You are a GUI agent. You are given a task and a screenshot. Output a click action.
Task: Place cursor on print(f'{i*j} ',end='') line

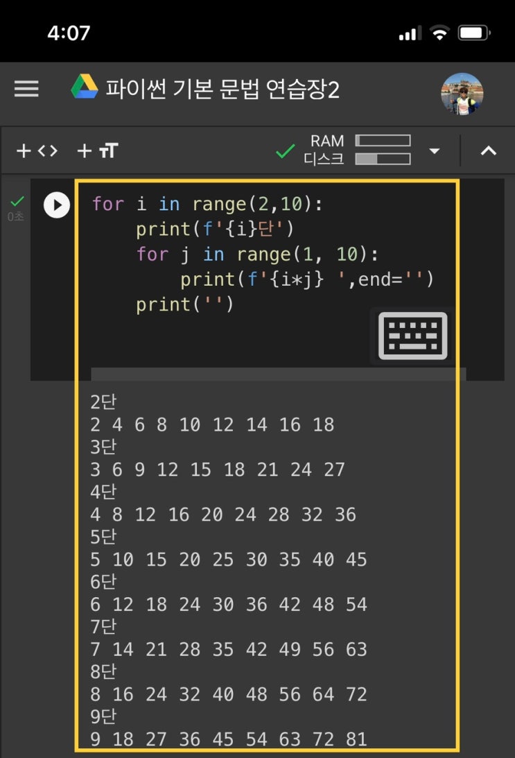coord(306,279)
